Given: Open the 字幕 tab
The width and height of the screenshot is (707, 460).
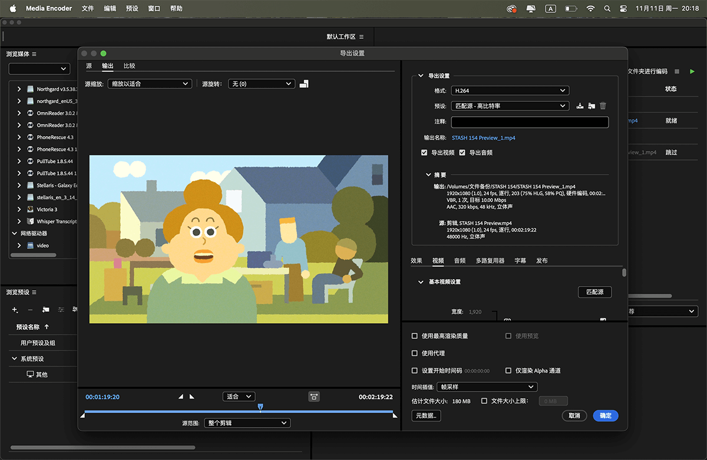Looking at the screenshot, I should coord(520,261).
